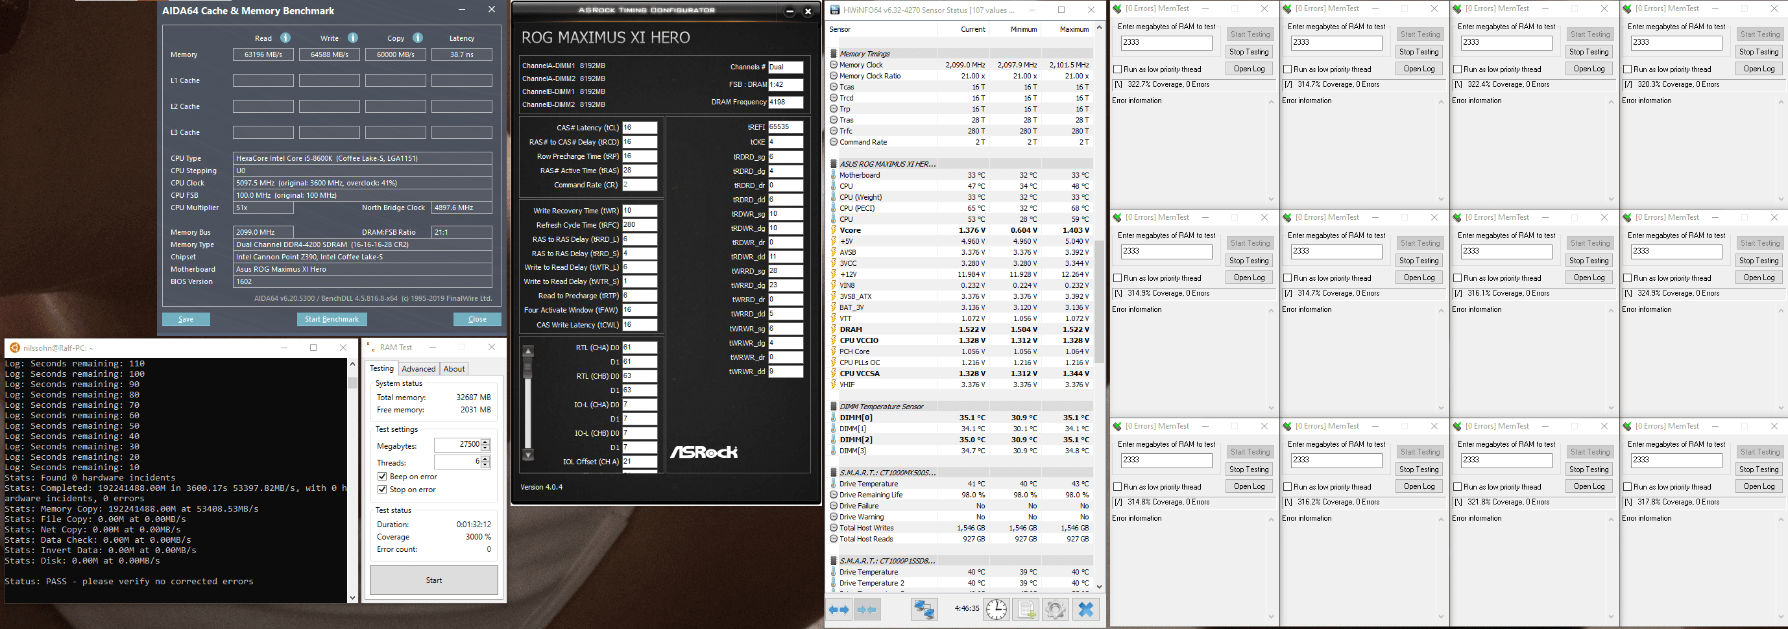
Task: Switch to Advanced tab in RAM Test
Action: pos(418,369)
